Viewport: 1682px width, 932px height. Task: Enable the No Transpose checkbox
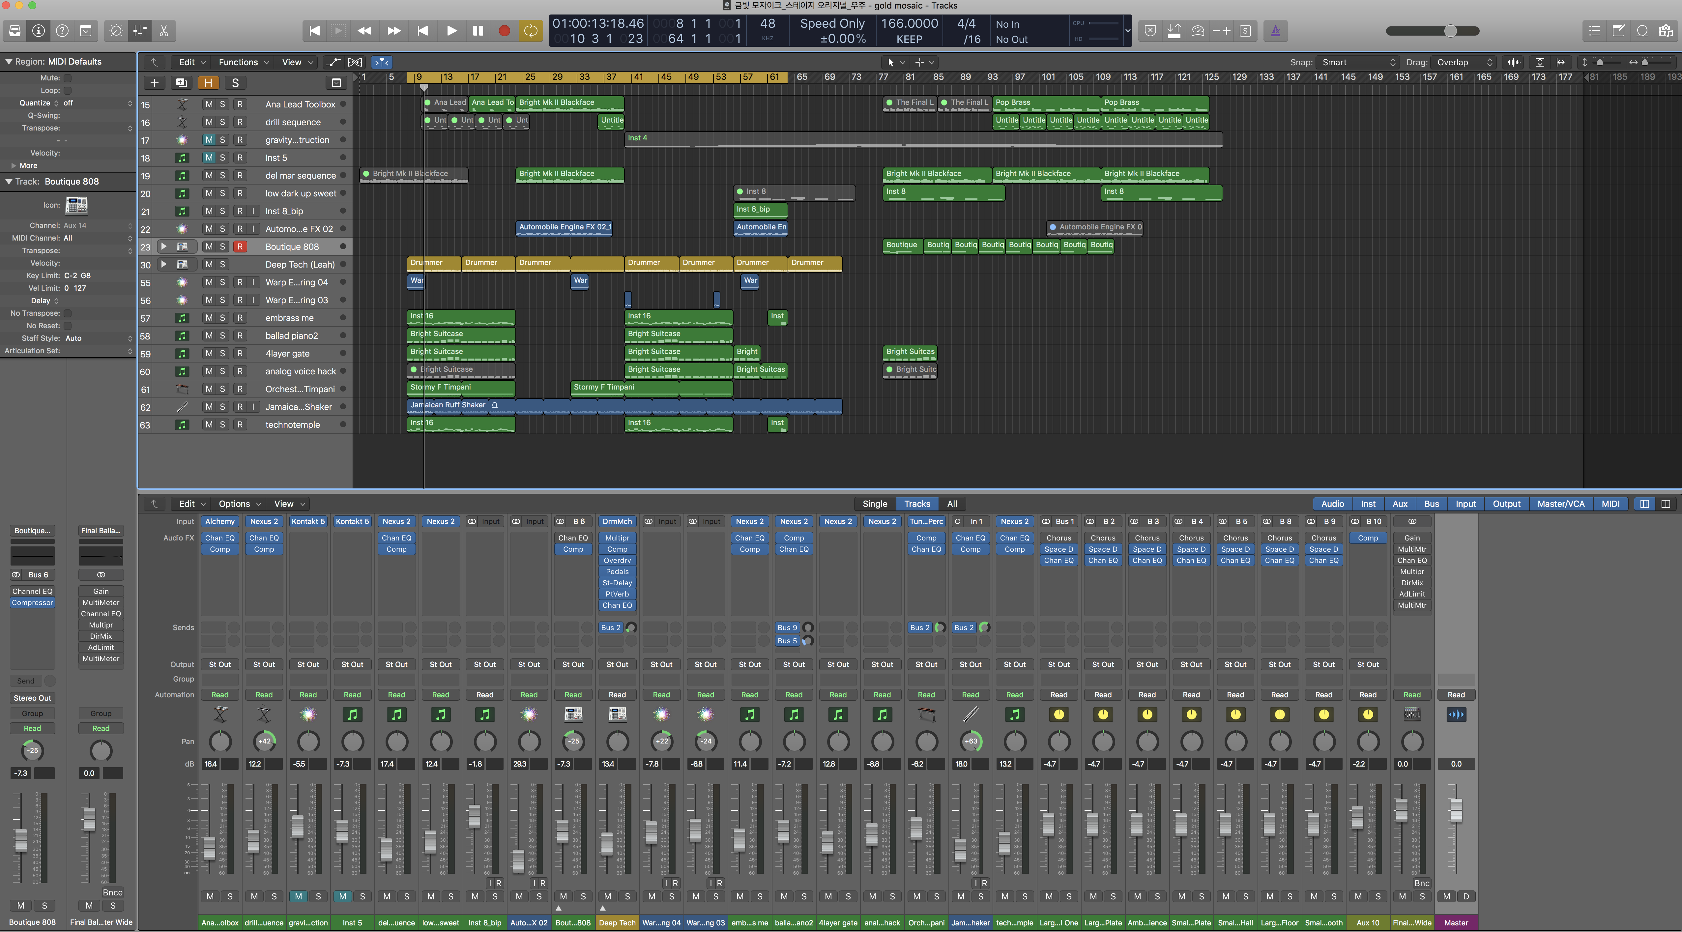(x=67, y=313)
